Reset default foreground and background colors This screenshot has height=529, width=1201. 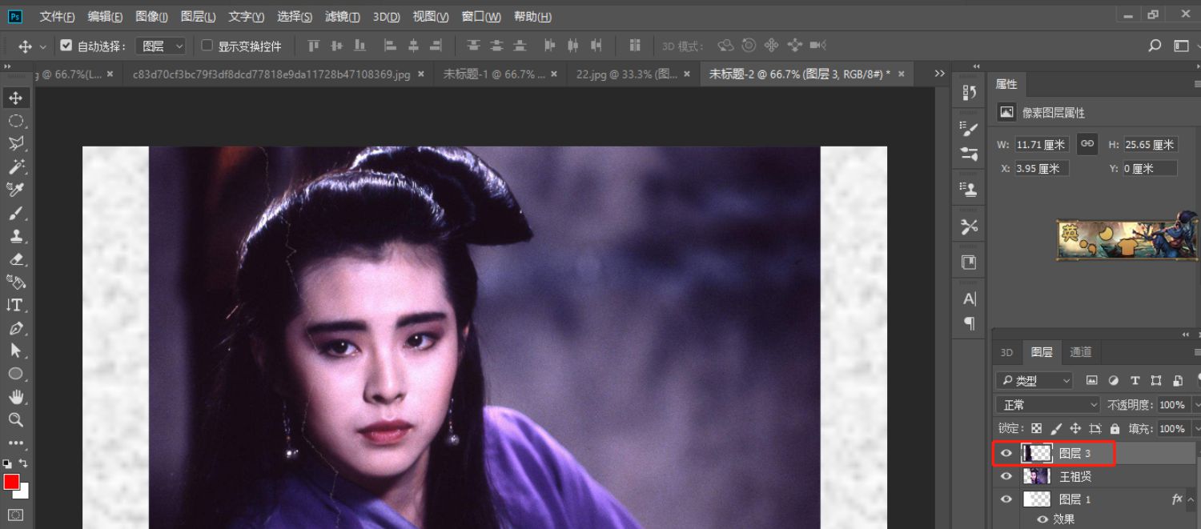pos(7,463)
